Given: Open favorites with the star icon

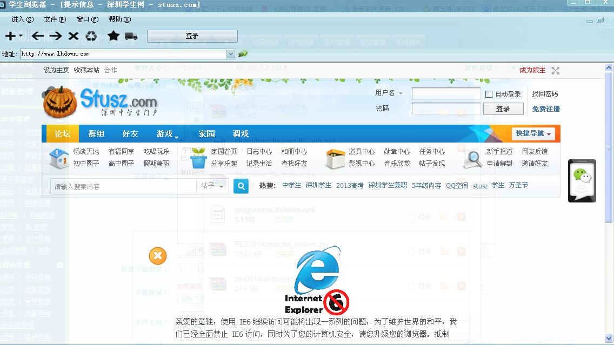Looking at the screenshot, I should pos(114,36).
